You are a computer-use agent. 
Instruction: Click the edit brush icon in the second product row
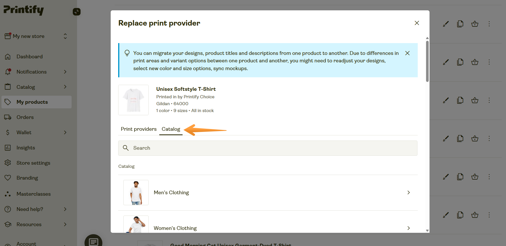pyautogui.click(x=446, y=62)
